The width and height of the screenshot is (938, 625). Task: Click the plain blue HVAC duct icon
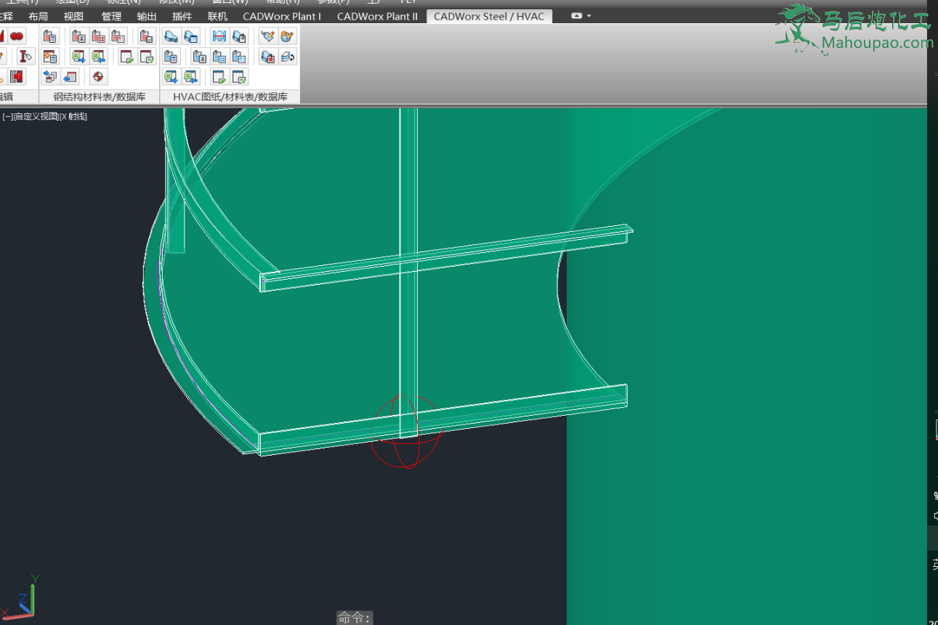pyautogui.click(x=171, y=36)
